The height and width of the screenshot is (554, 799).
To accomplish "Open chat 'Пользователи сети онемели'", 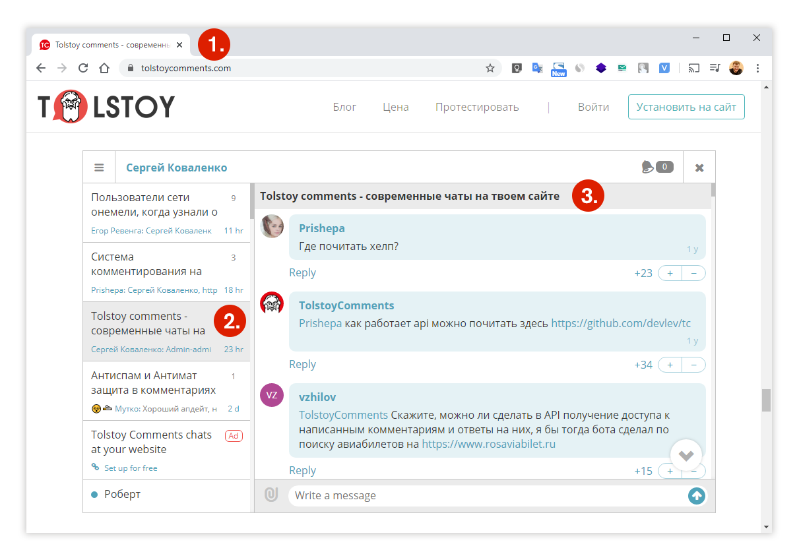I will coord(166,213).
